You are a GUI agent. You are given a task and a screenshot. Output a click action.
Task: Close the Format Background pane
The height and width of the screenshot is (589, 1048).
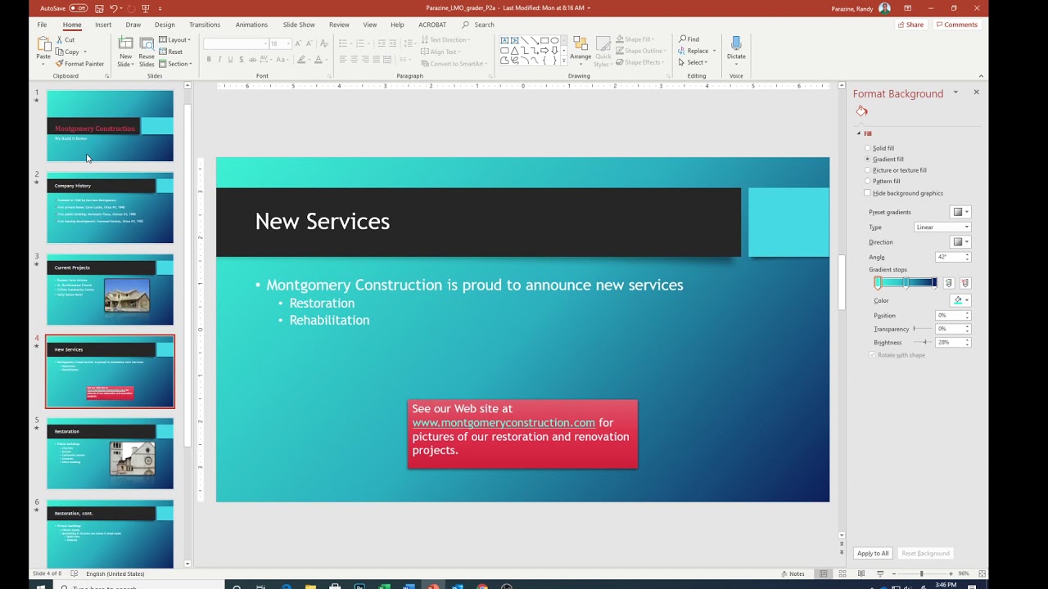(x=976, y=92)
